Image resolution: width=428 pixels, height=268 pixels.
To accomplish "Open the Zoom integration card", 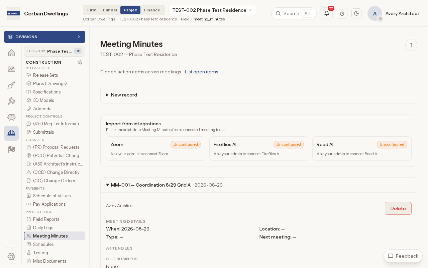I will (x=155, y=148).
